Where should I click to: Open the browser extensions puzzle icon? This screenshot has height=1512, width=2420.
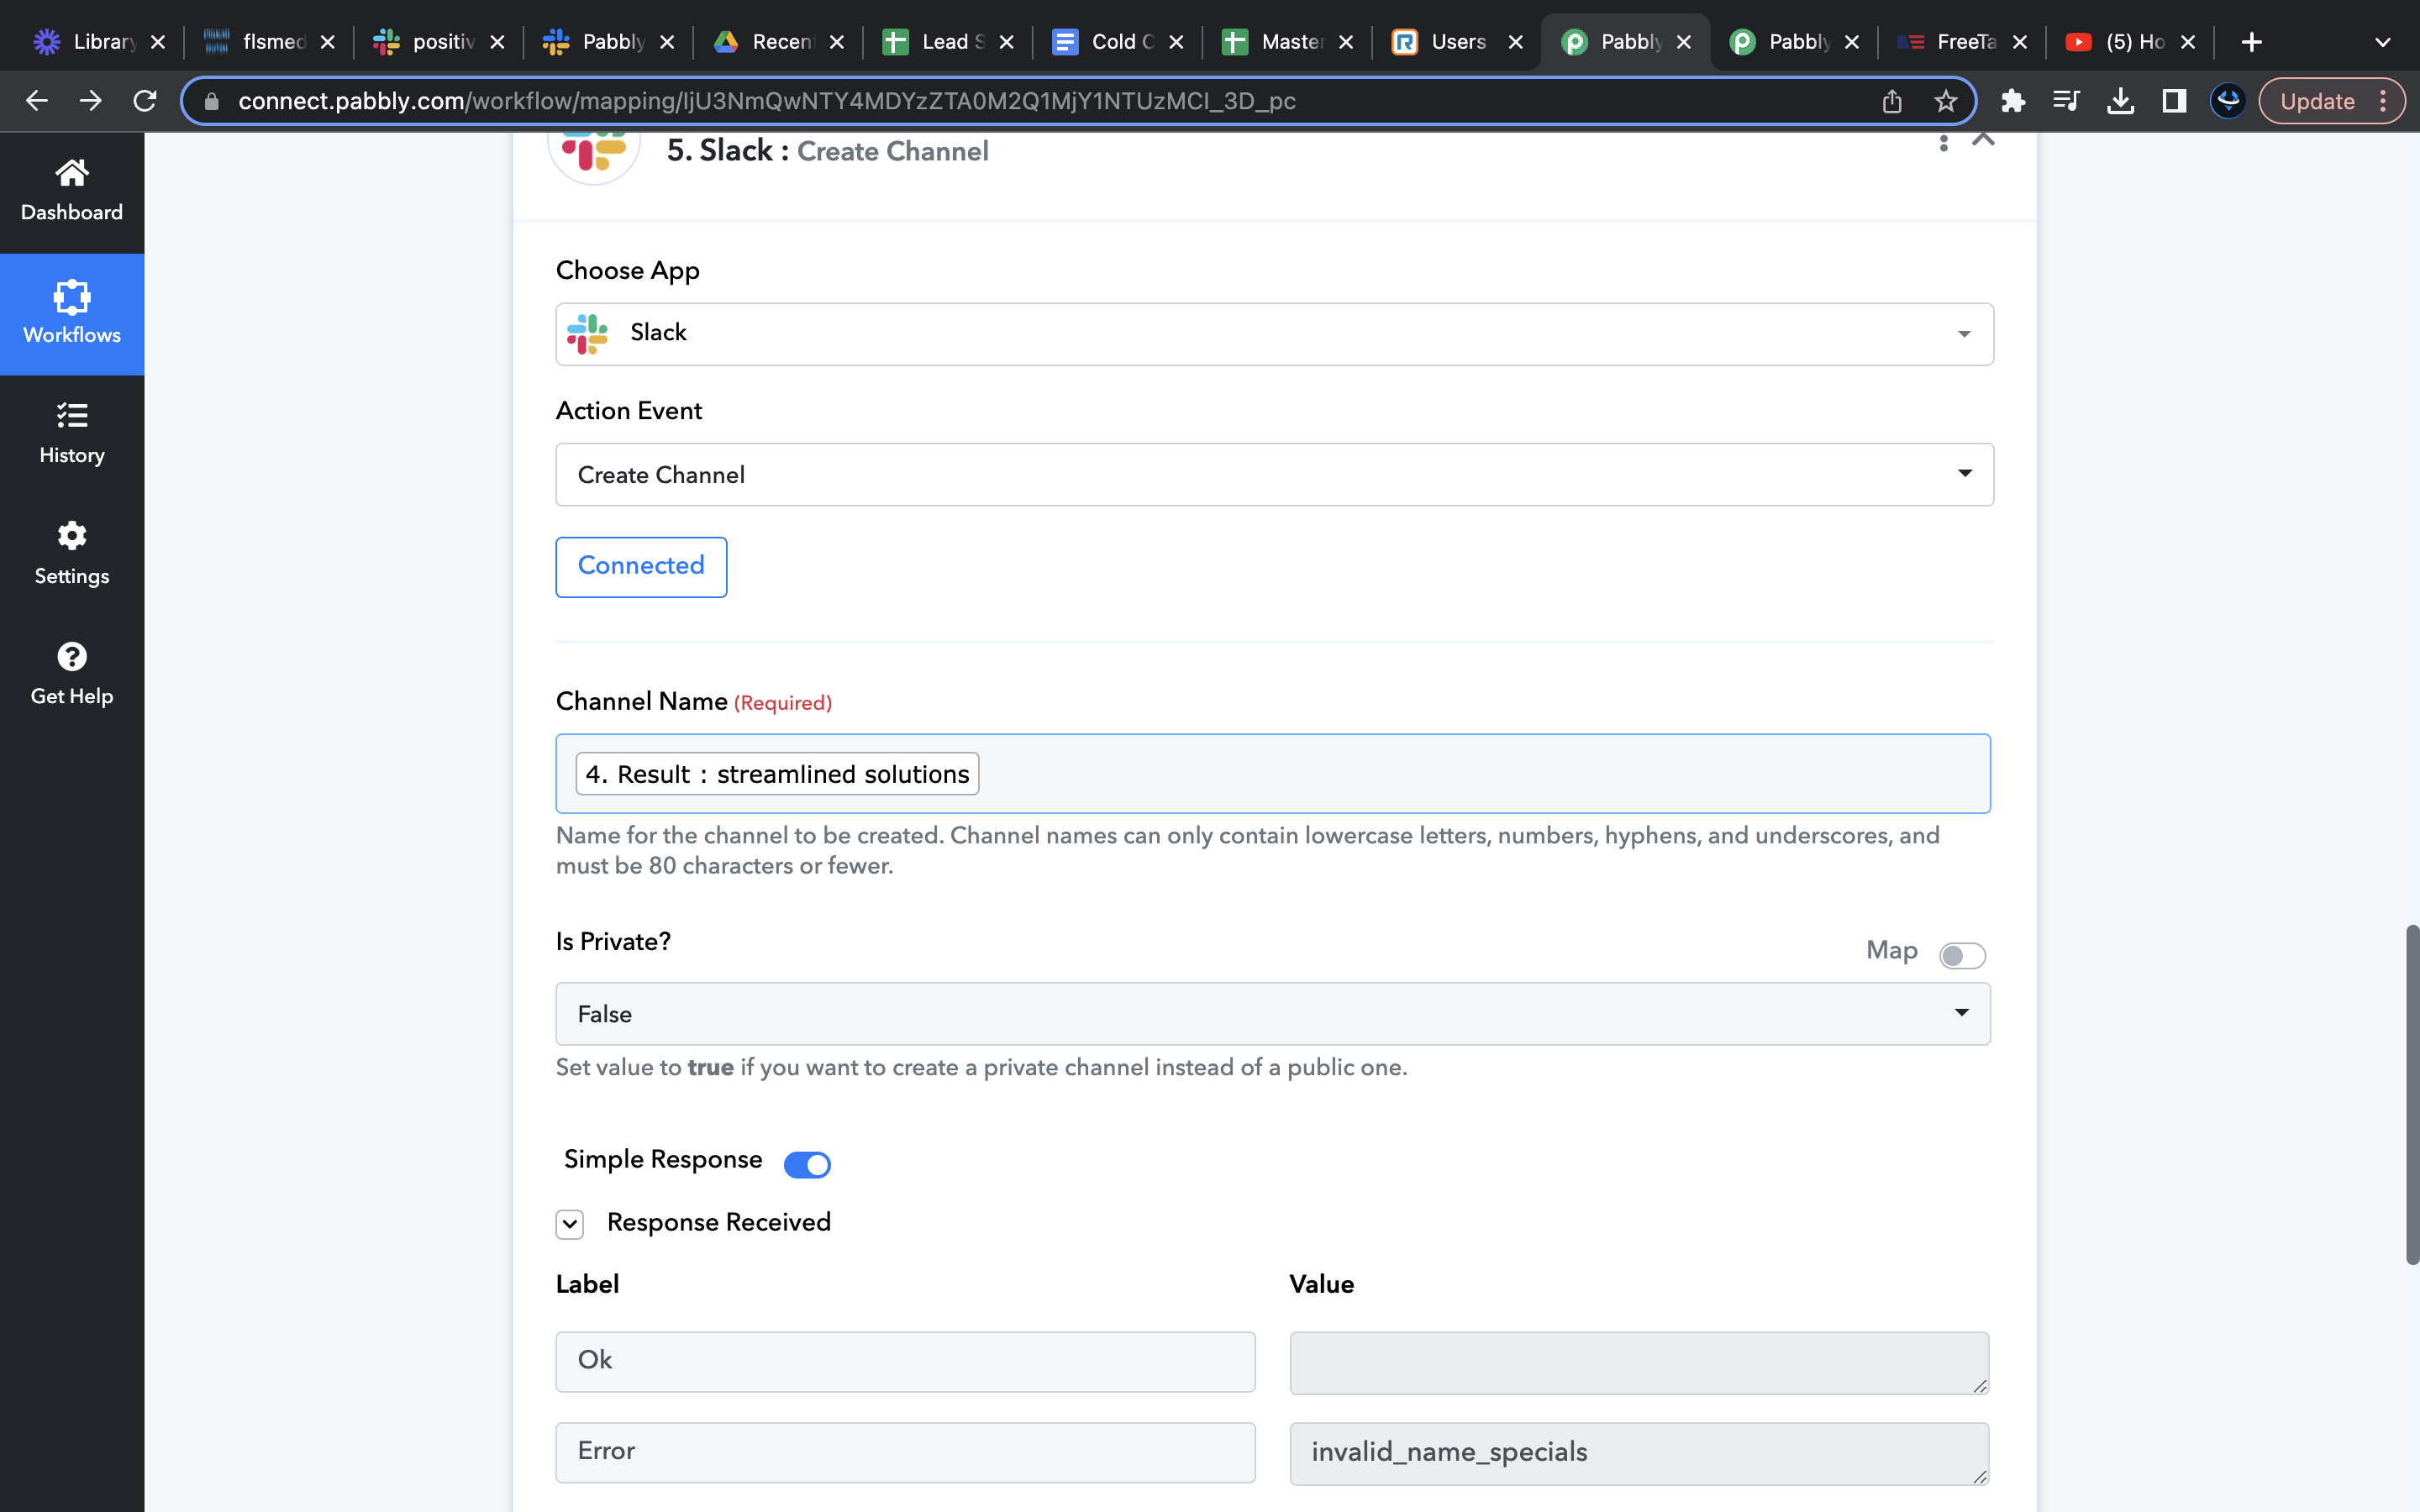click(2012, 101)
